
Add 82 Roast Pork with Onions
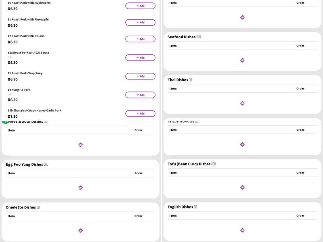pos(140,39)
